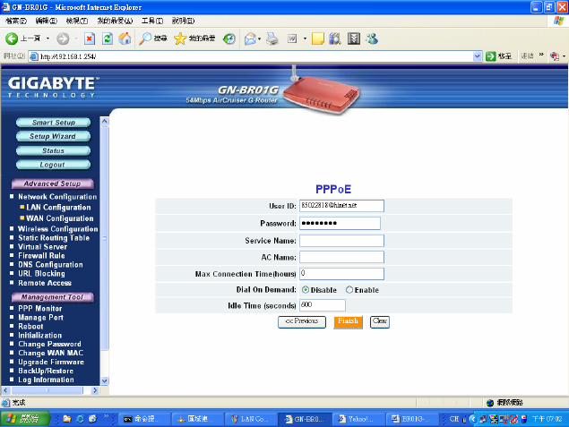
Task: Click the Windows Start button
Action: click(25, 419)
